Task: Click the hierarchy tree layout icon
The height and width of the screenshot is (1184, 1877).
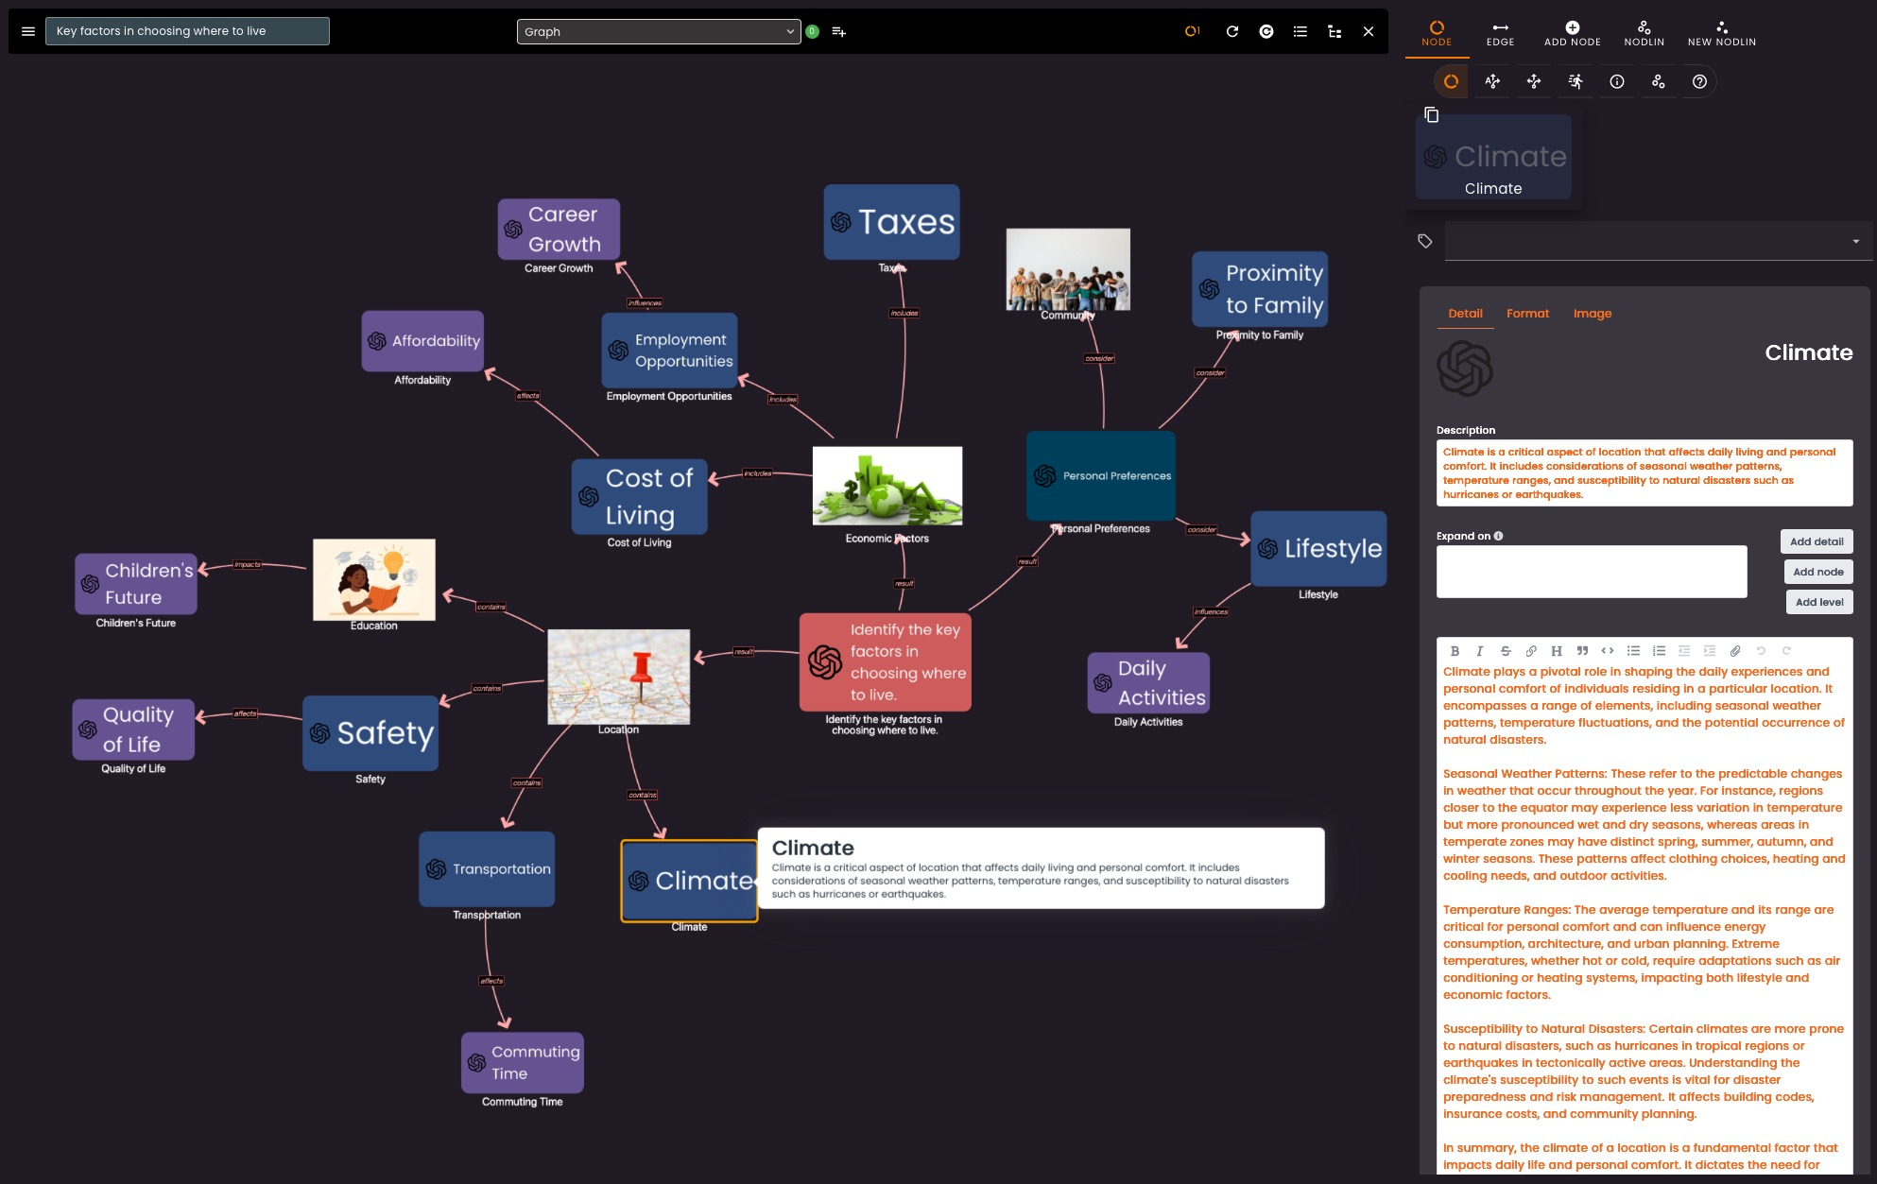Action: click(1335, 31)
